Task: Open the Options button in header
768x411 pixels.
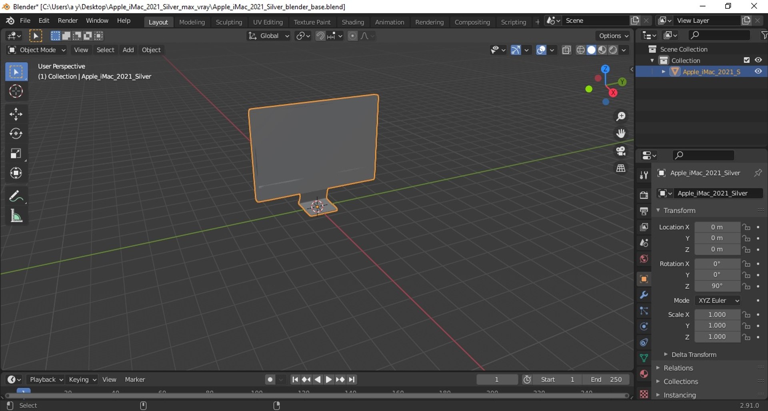Action: pos(613,36)
